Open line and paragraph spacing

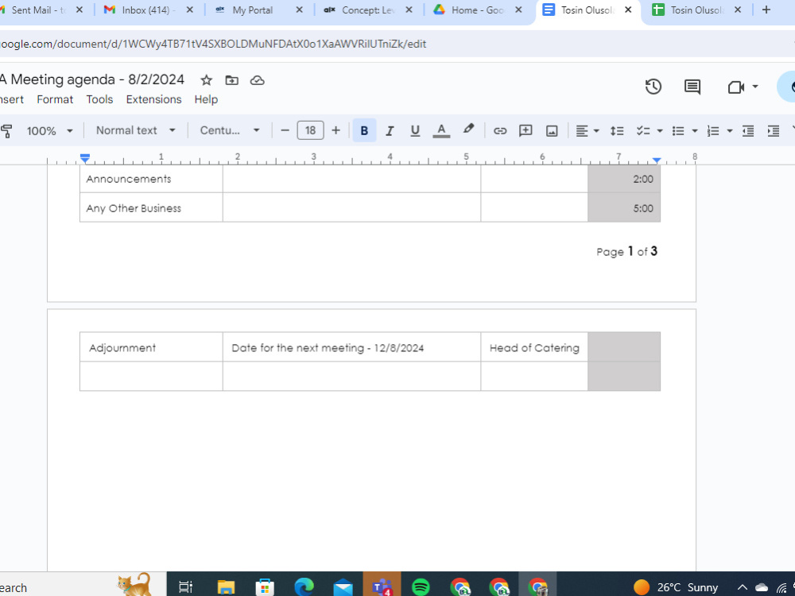(617, 131)
